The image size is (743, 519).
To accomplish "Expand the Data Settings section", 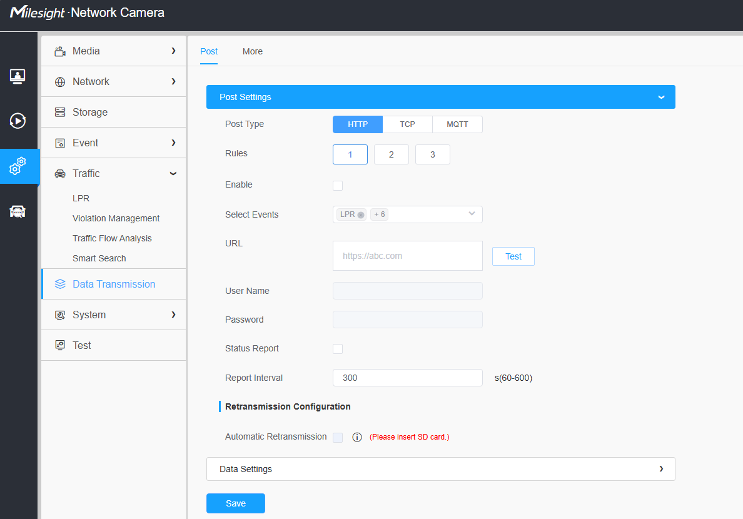I will tap(441, 469).
